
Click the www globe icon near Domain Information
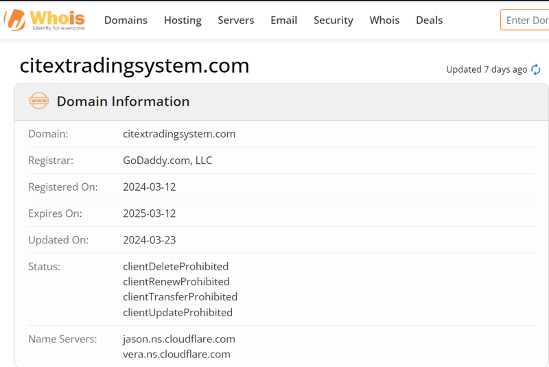tap(39, 101)
